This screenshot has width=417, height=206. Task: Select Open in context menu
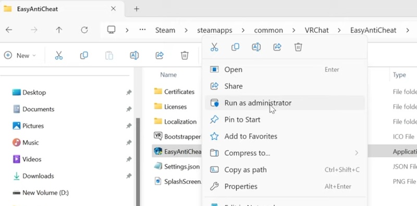[x=285, y=70]
